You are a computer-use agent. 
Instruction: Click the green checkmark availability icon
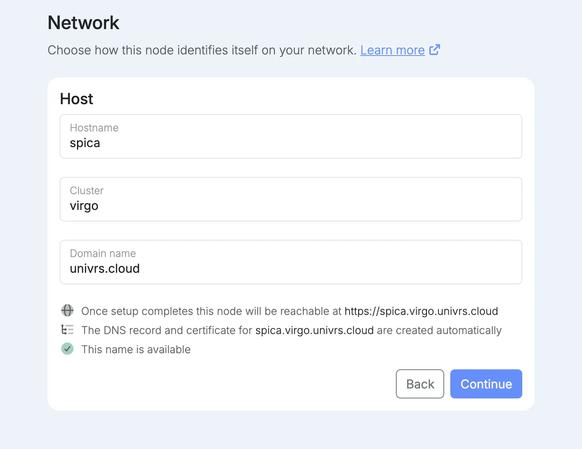(67, 349)
